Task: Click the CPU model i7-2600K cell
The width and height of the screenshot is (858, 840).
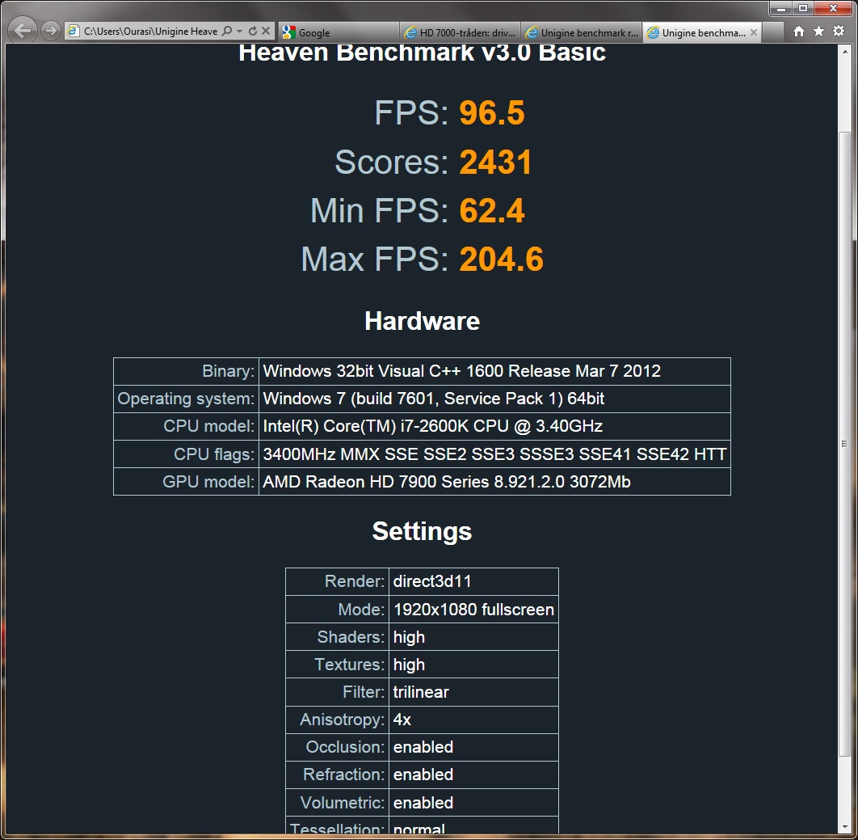Action: (x=494, y=427)
